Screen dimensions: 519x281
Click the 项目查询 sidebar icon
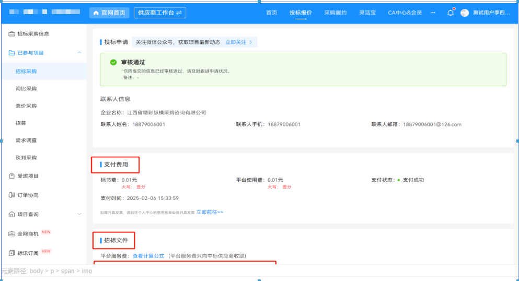11,214
